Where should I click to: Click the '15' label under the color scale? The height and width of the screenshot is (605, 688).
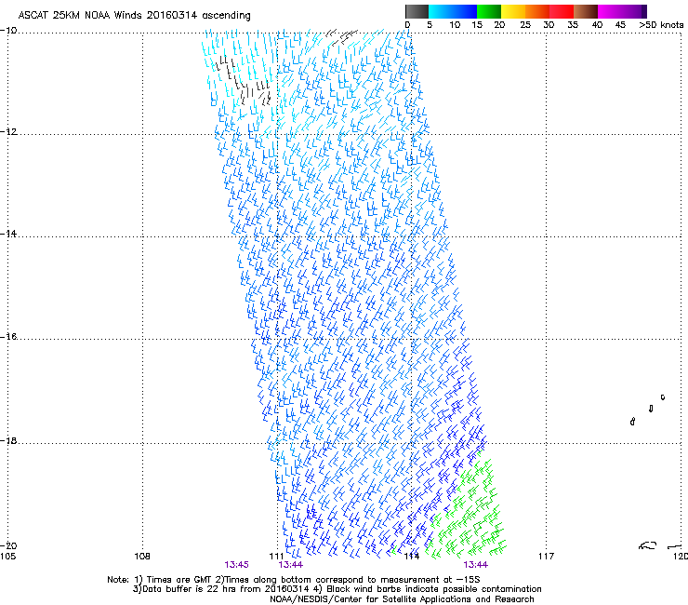[x=477, y=25]
